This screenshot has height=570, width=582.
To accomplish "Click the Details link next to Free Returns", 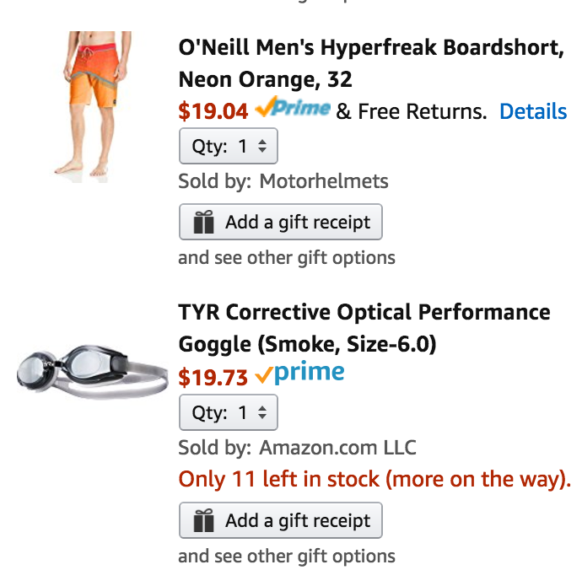I will [x=532, y=111].
